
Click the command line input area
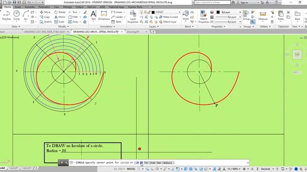159,162
